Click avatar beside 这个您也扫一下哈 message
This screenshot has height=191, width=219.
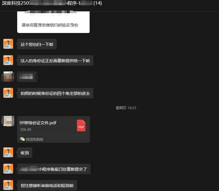[x=8, y=44]
